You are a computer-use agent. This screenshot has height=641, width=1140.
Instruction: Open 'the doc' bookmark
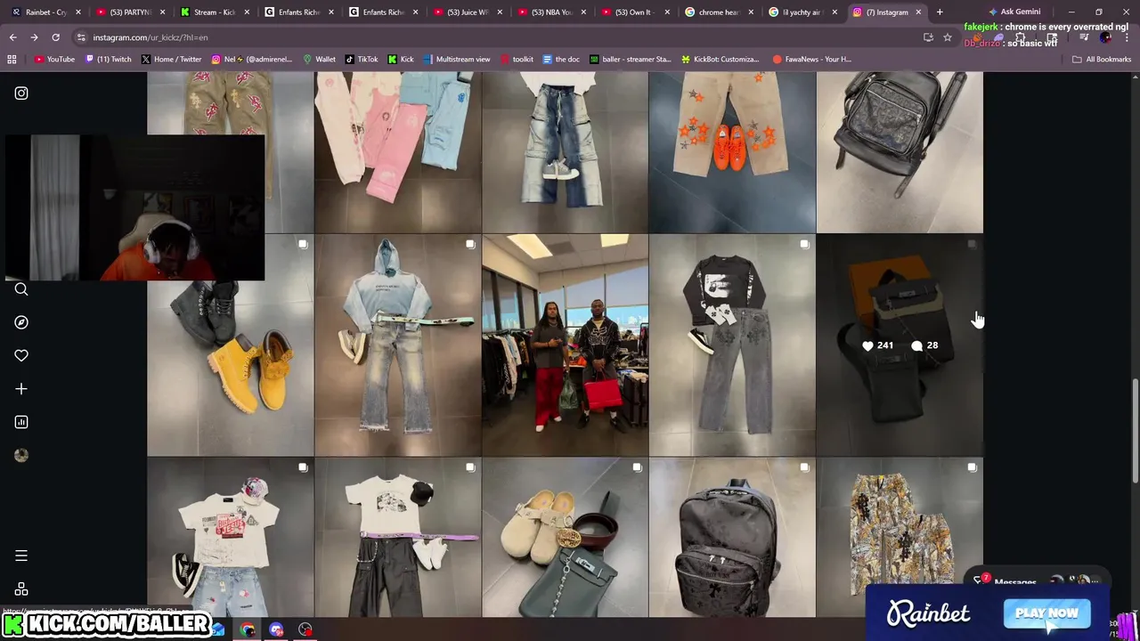561,59
